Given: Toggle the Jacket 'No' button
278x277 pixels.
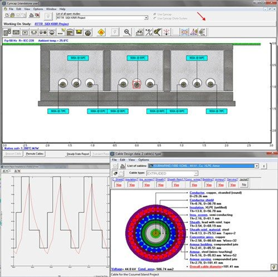Looking at the screenshot, I should [243, 185].
